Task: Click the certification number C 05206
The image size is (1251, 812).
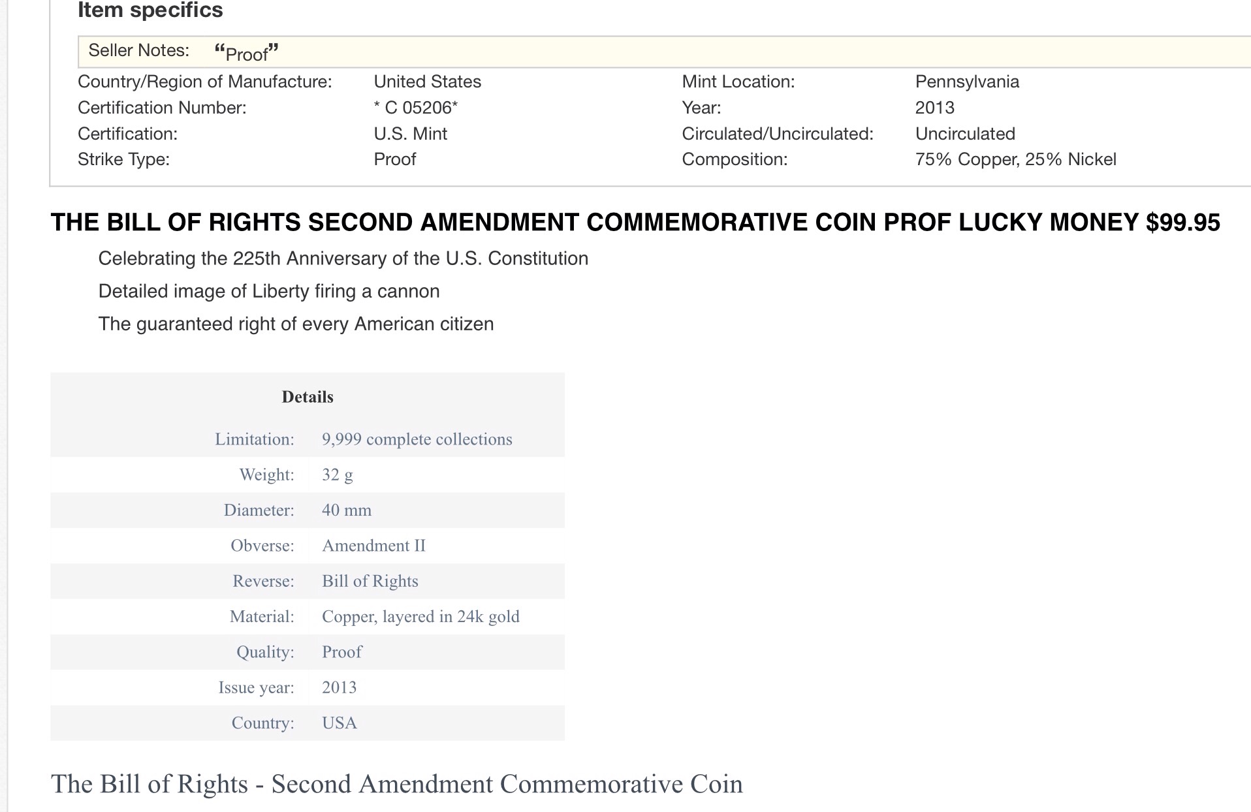Action: coord(415,108)
